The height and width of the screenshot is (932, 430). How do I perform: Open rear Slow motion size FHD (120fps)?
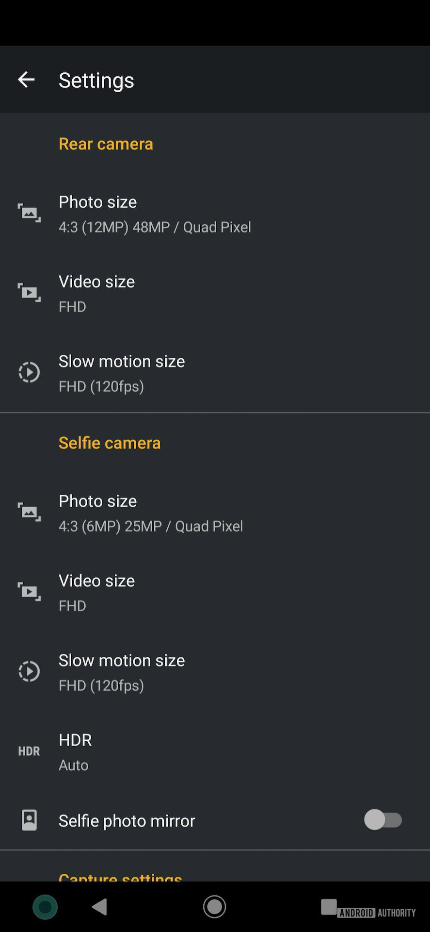(122, 373)
